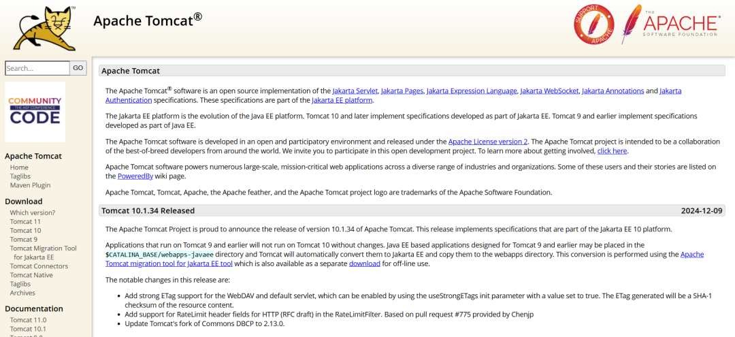Open the Home sidebar link
Image resolution: width=735 pixels, height=337 pixels.
(19, 167)
